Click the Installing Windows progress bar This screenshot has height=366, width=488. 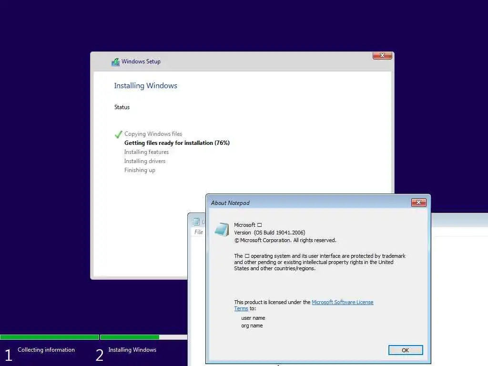click(144, 337)
